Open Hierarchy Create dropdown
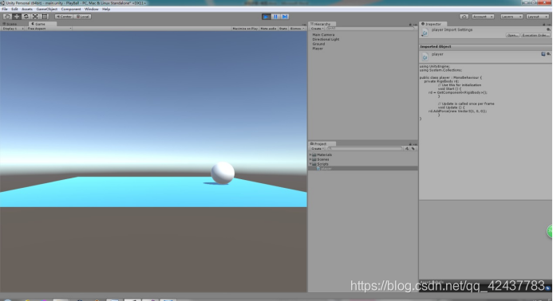The height and width of the screenshot is (301, 553). tap(318, 29)
